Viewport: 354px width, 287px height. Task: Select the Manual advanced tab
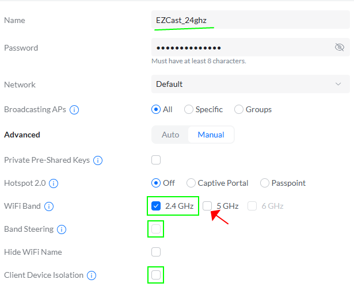[x=211, y=135]
